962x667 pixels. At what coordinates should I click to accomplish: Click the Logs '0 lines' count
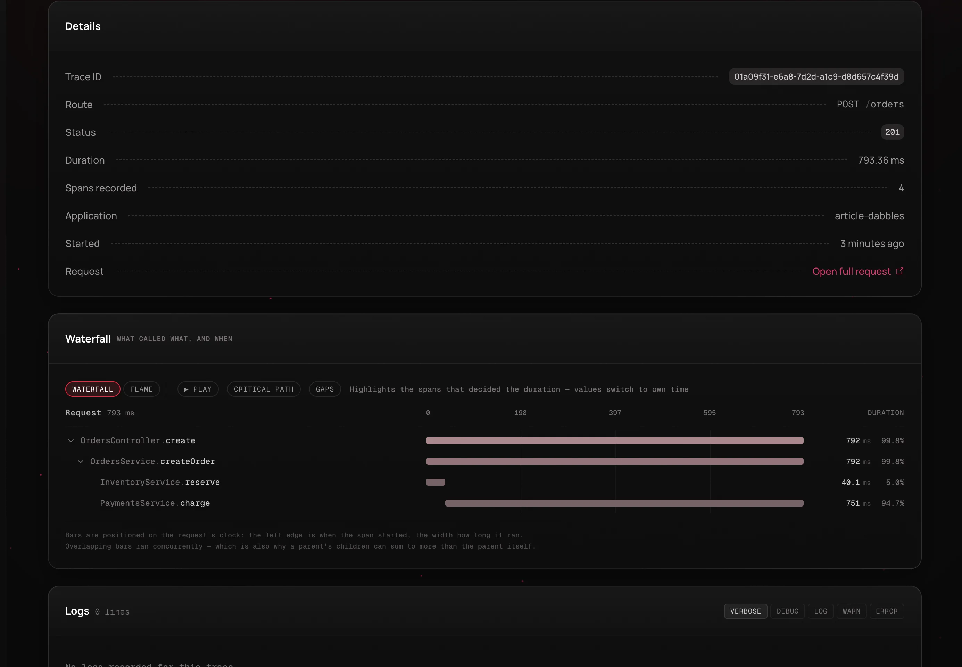point(113,612)
